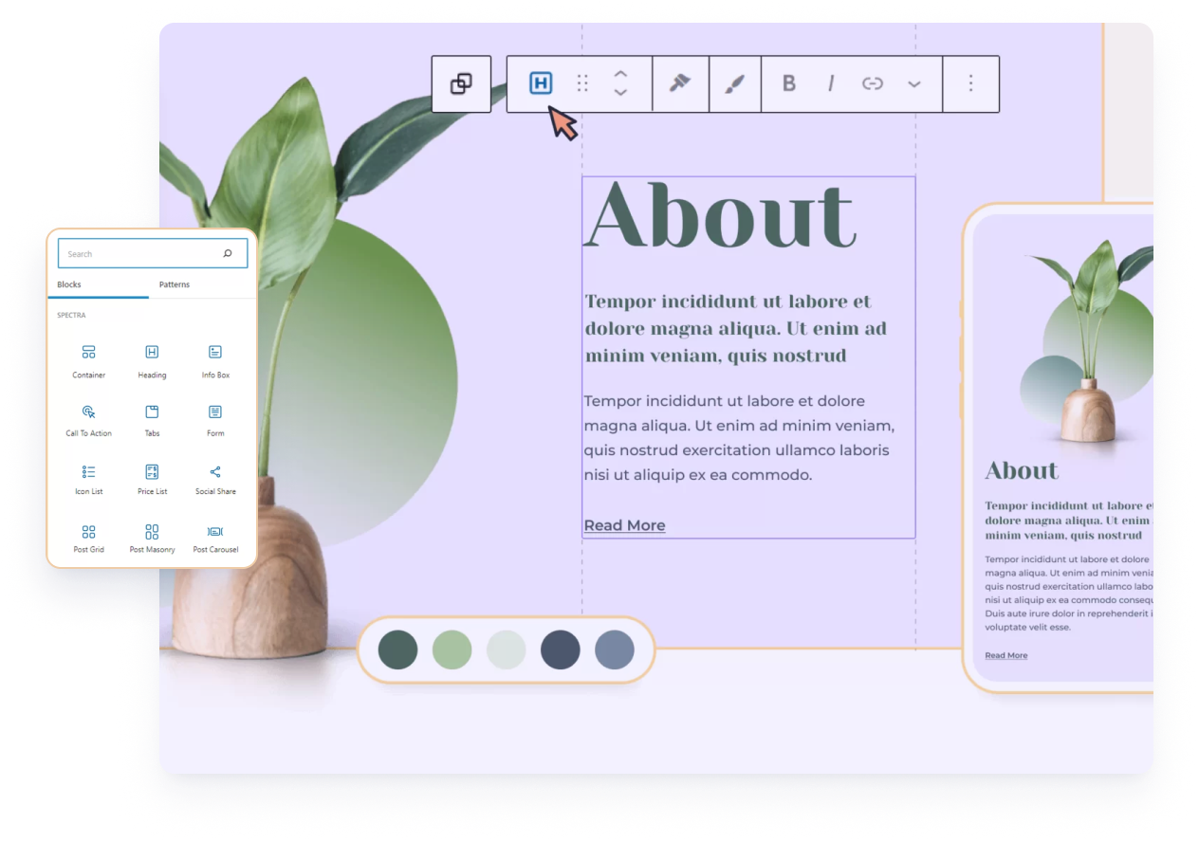
Task: Insert a link using the link icon
Action: (872, 83)
